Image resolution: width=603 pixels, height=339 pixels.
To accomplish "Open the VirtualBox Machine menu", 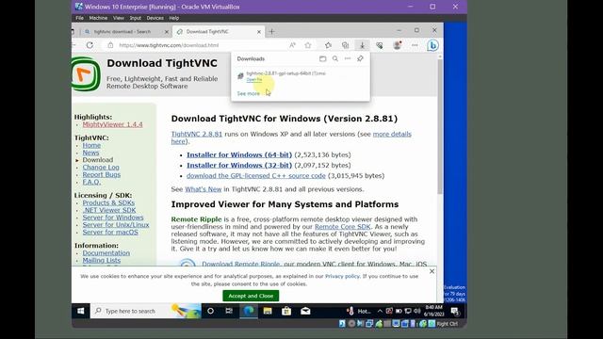I will click(x=98, y=18).
